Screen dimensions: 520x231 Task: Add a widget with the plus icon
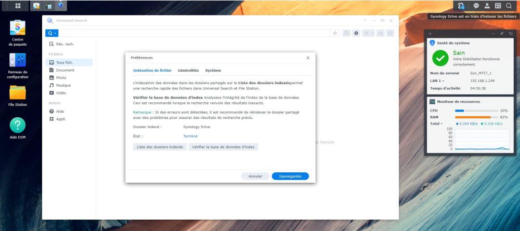click(x=430, y=34)
